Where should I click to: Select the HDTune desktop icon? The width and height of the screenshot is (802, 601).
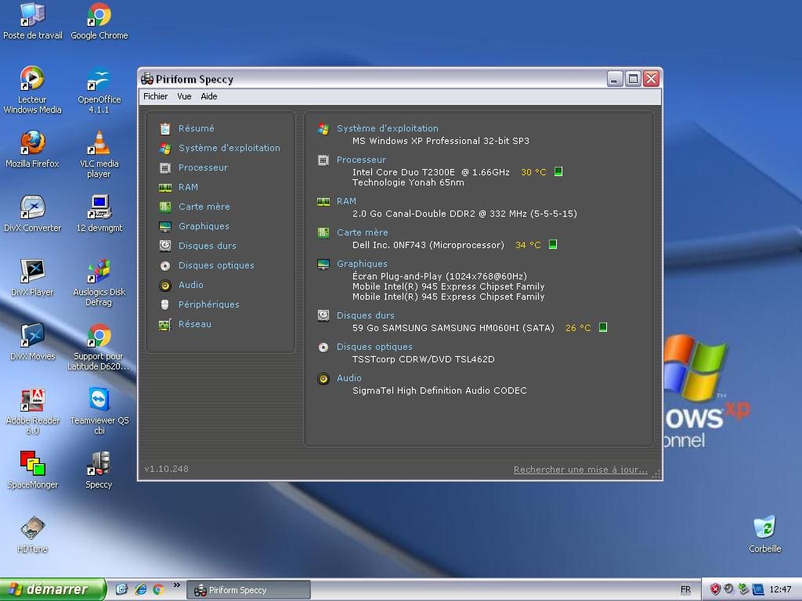pyautogui.click(x=32, y=534)
